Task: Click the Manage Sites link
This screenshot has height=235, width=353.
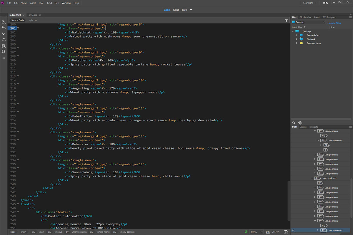Action: pos(334,23)
